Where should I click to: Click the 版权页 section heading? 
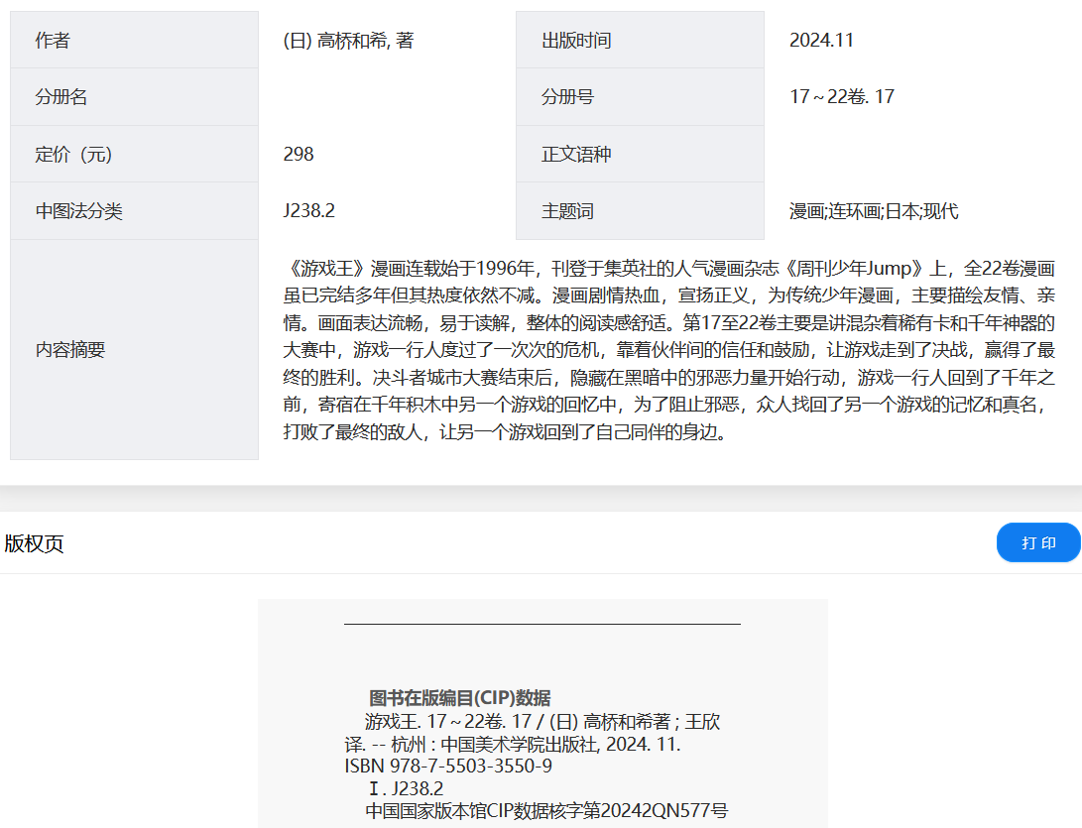pyautogui.click(x=35, y=543)
